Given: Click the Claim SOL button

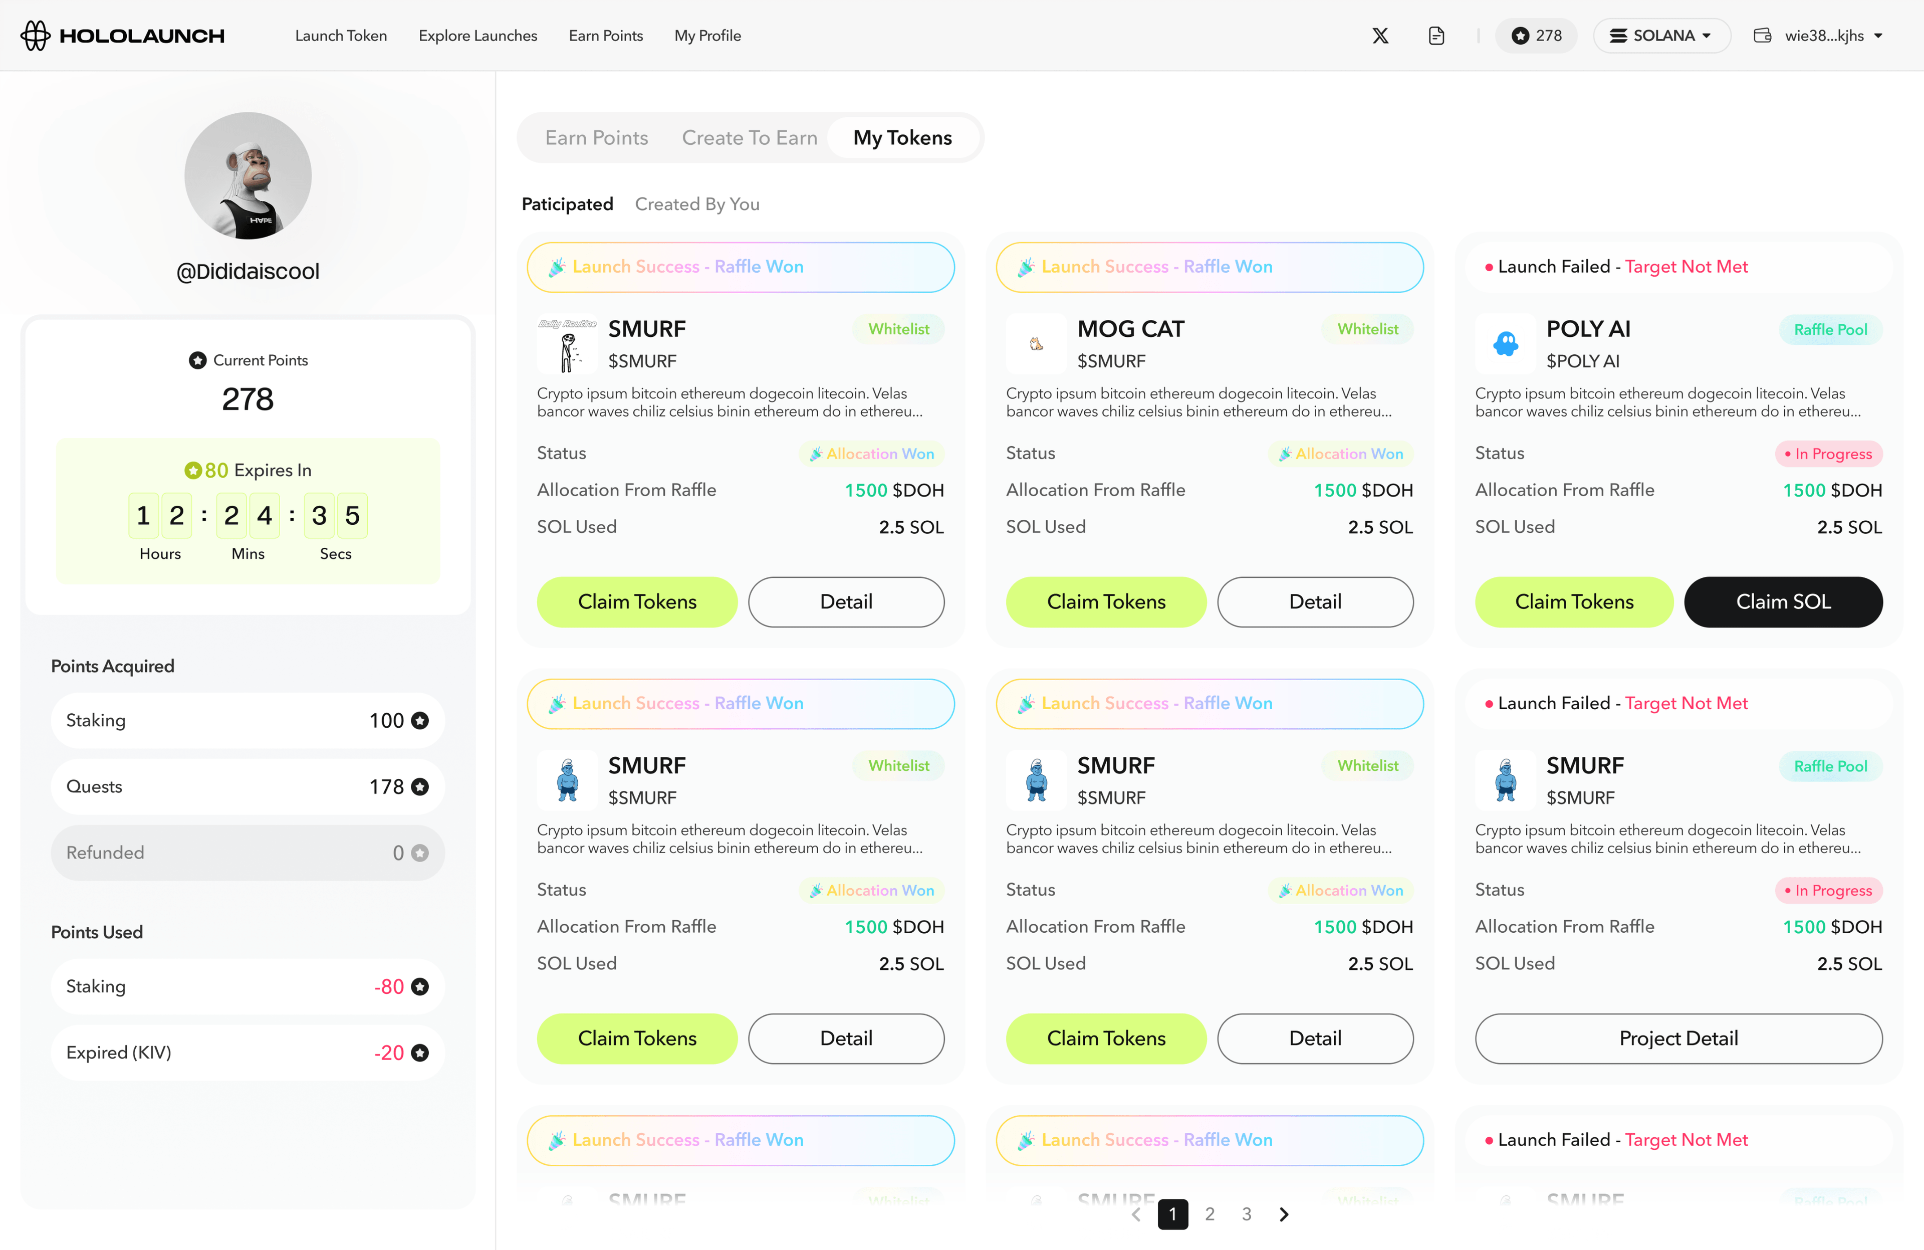Looking at the screenshot, I should pyautogui.click(x=1783, y=601).
